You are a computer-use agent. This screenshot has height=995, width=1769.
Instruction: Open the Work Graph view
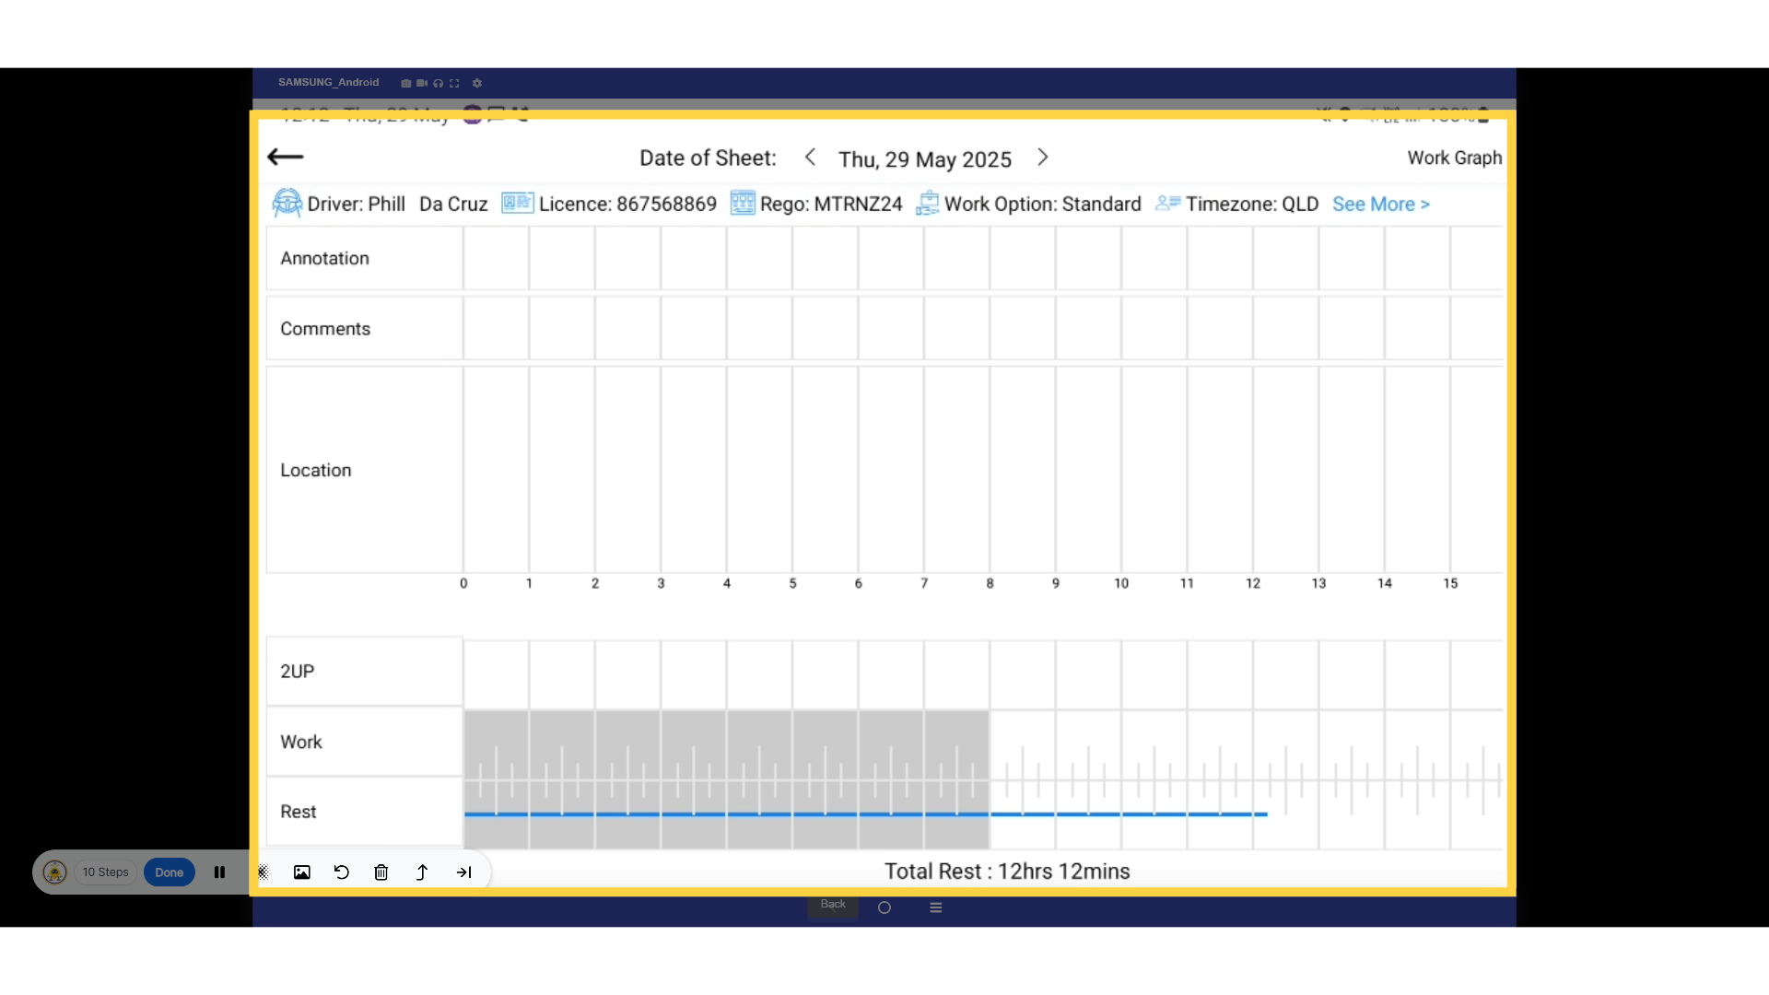click(1454, 158)
